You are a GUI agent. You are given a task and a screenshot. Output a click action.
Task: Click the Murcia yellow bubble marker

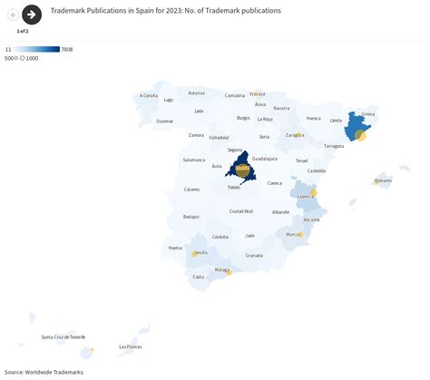pos(300,234)
